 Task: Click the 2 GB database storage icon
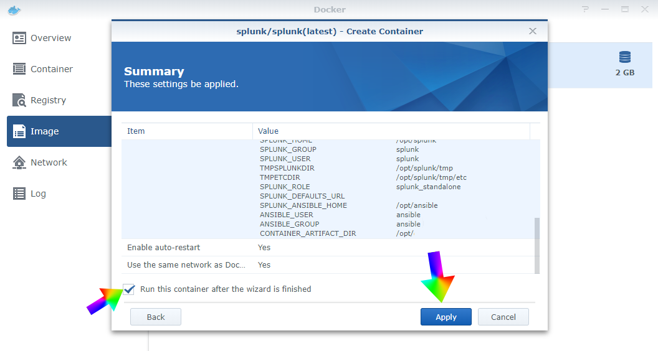click(625, 57)
